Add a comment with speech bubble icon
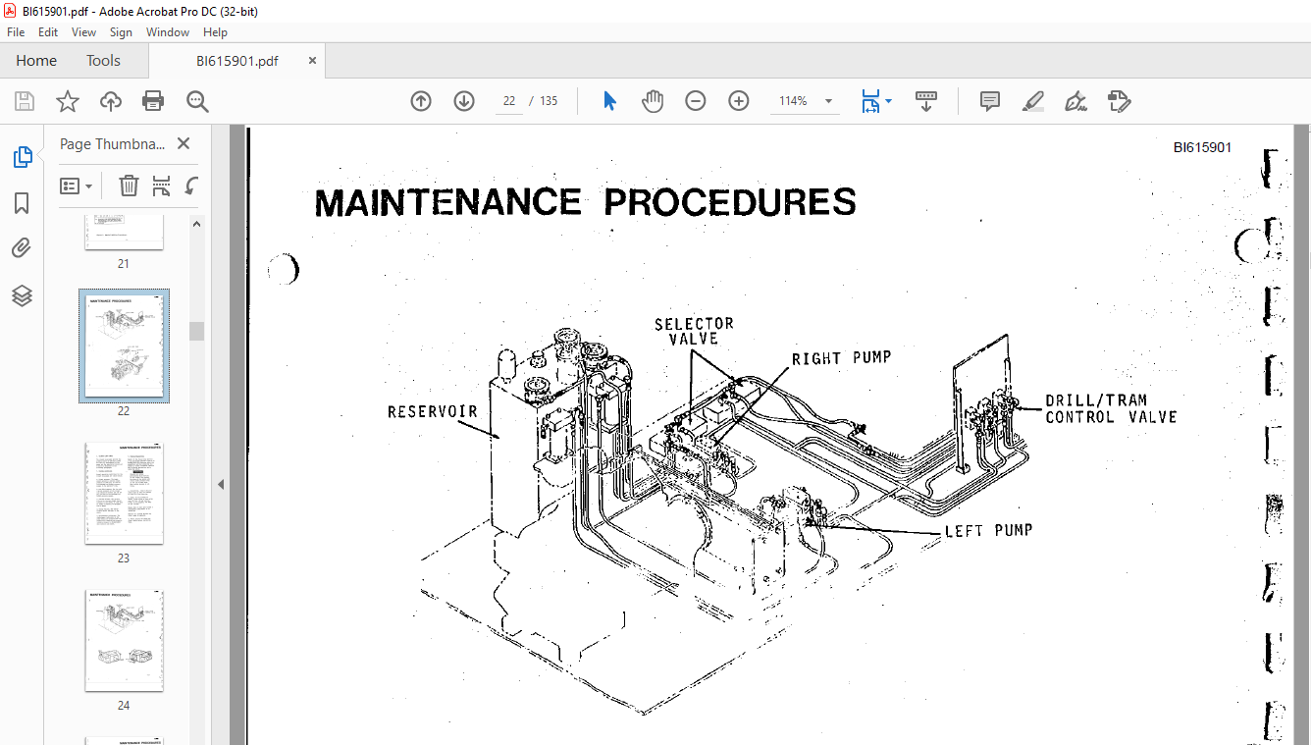 tap(990, 101)
